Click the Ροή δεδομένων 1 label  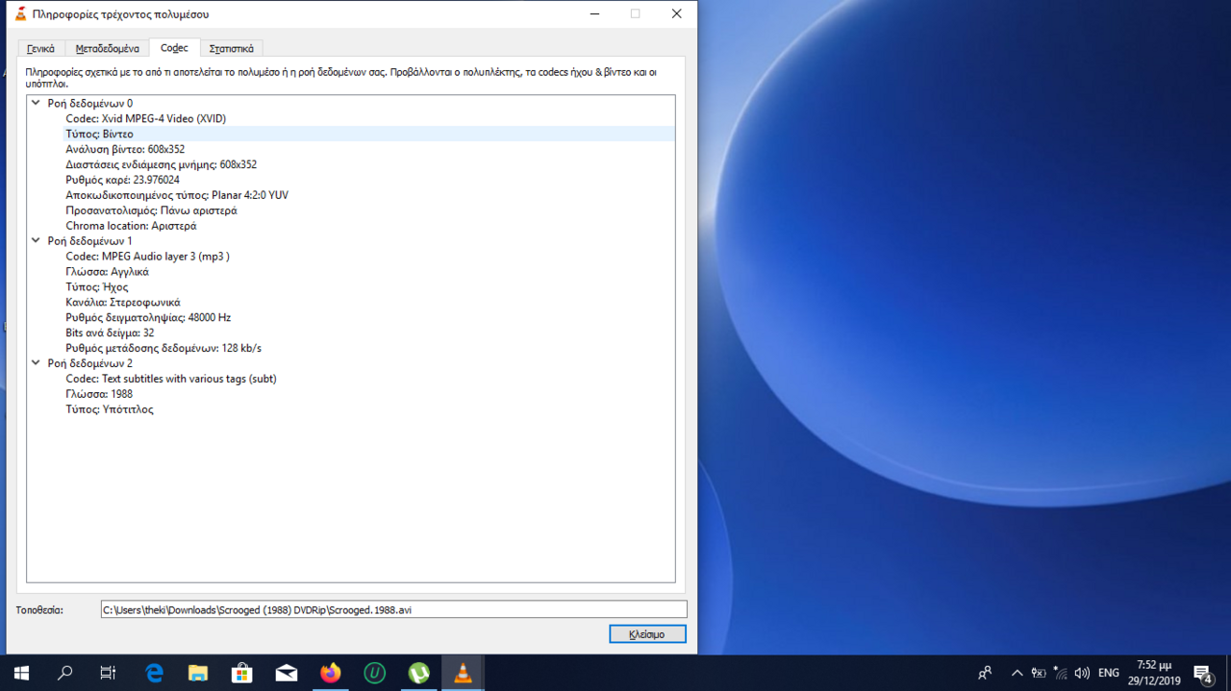(90, 241)
